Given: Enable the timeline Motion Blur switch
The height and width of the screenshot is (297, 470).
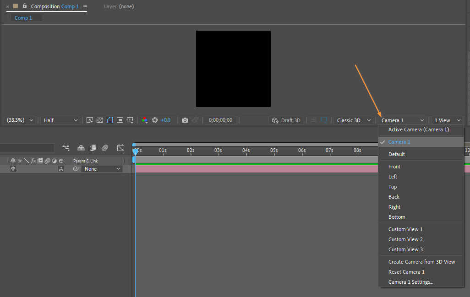Looking at the screenshot, I should point(105,148).
